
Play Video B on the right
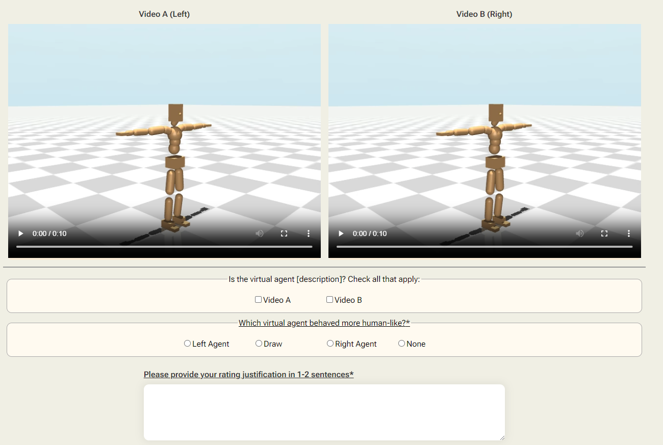click(x=341, y=233)
